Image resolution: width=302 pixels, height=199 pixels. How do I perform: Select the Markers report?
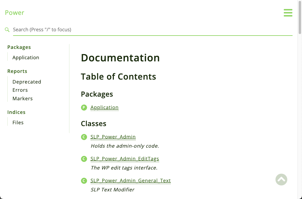coord(23,98)
